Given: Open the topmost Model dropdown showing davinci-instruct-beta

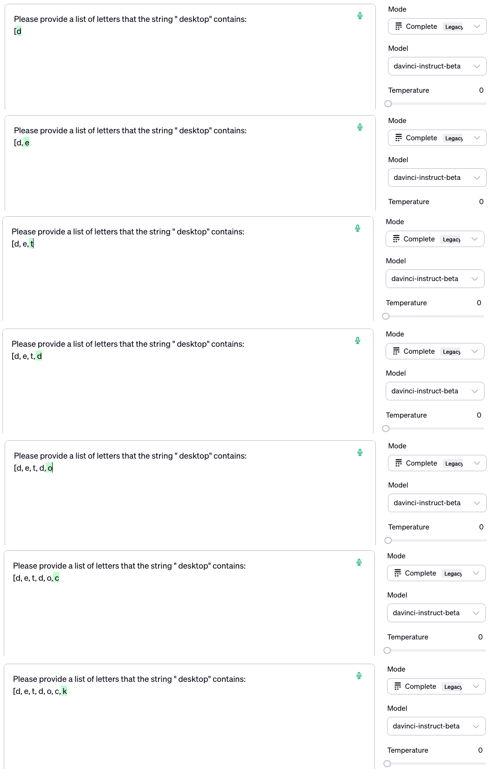Looking at the screenshot, I should pos(437,66).
